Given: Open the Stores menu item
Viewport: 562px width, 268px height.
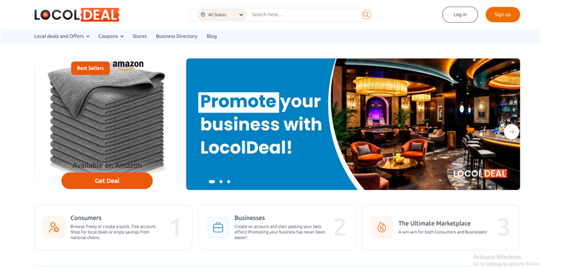Looking at the screenshot, I should point(139,36).
